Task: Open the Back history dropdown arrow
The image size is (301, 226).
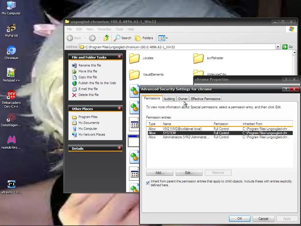Action: pos(85,38)
